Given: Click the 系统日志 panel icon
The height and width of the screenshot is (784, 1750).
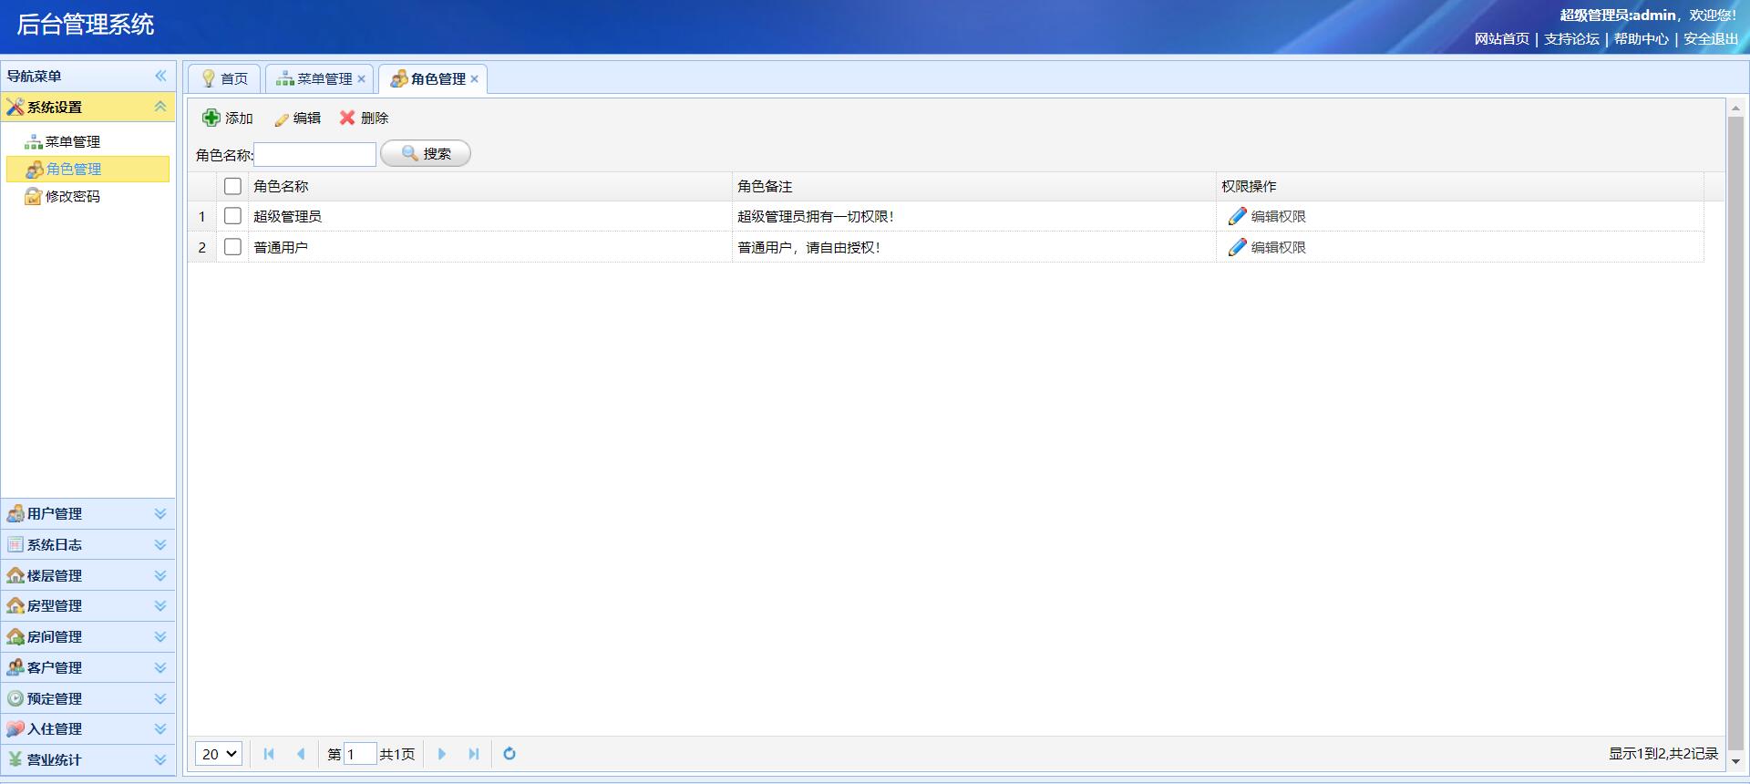Looking at the screenshot, I should tap(15, 544).
